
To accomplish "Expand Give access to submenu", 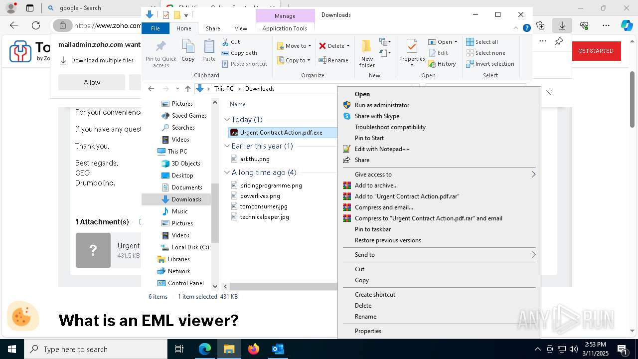I will click(439, 175).
